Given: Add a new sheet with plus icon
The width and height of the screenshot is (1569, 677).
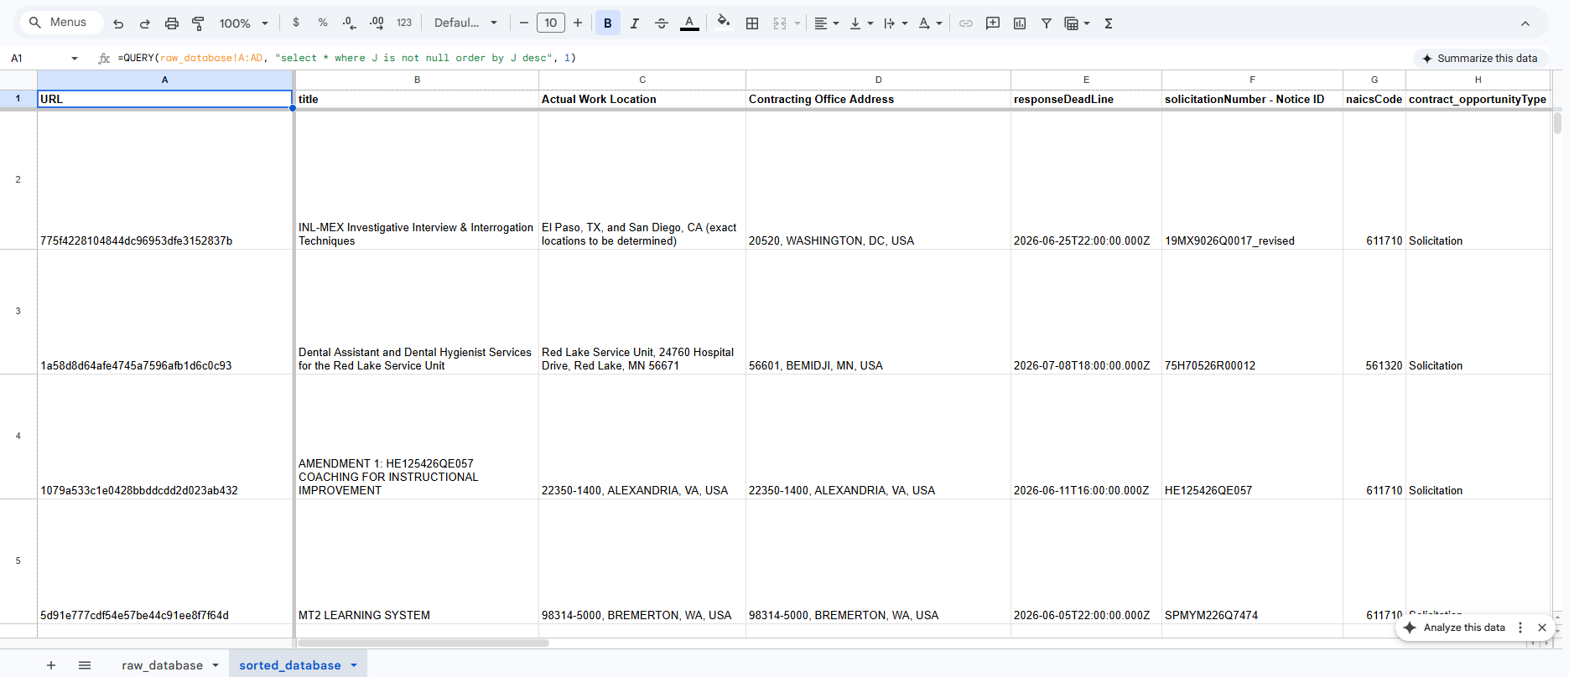Looking at the screenshot, I should (x=51, y=665).
